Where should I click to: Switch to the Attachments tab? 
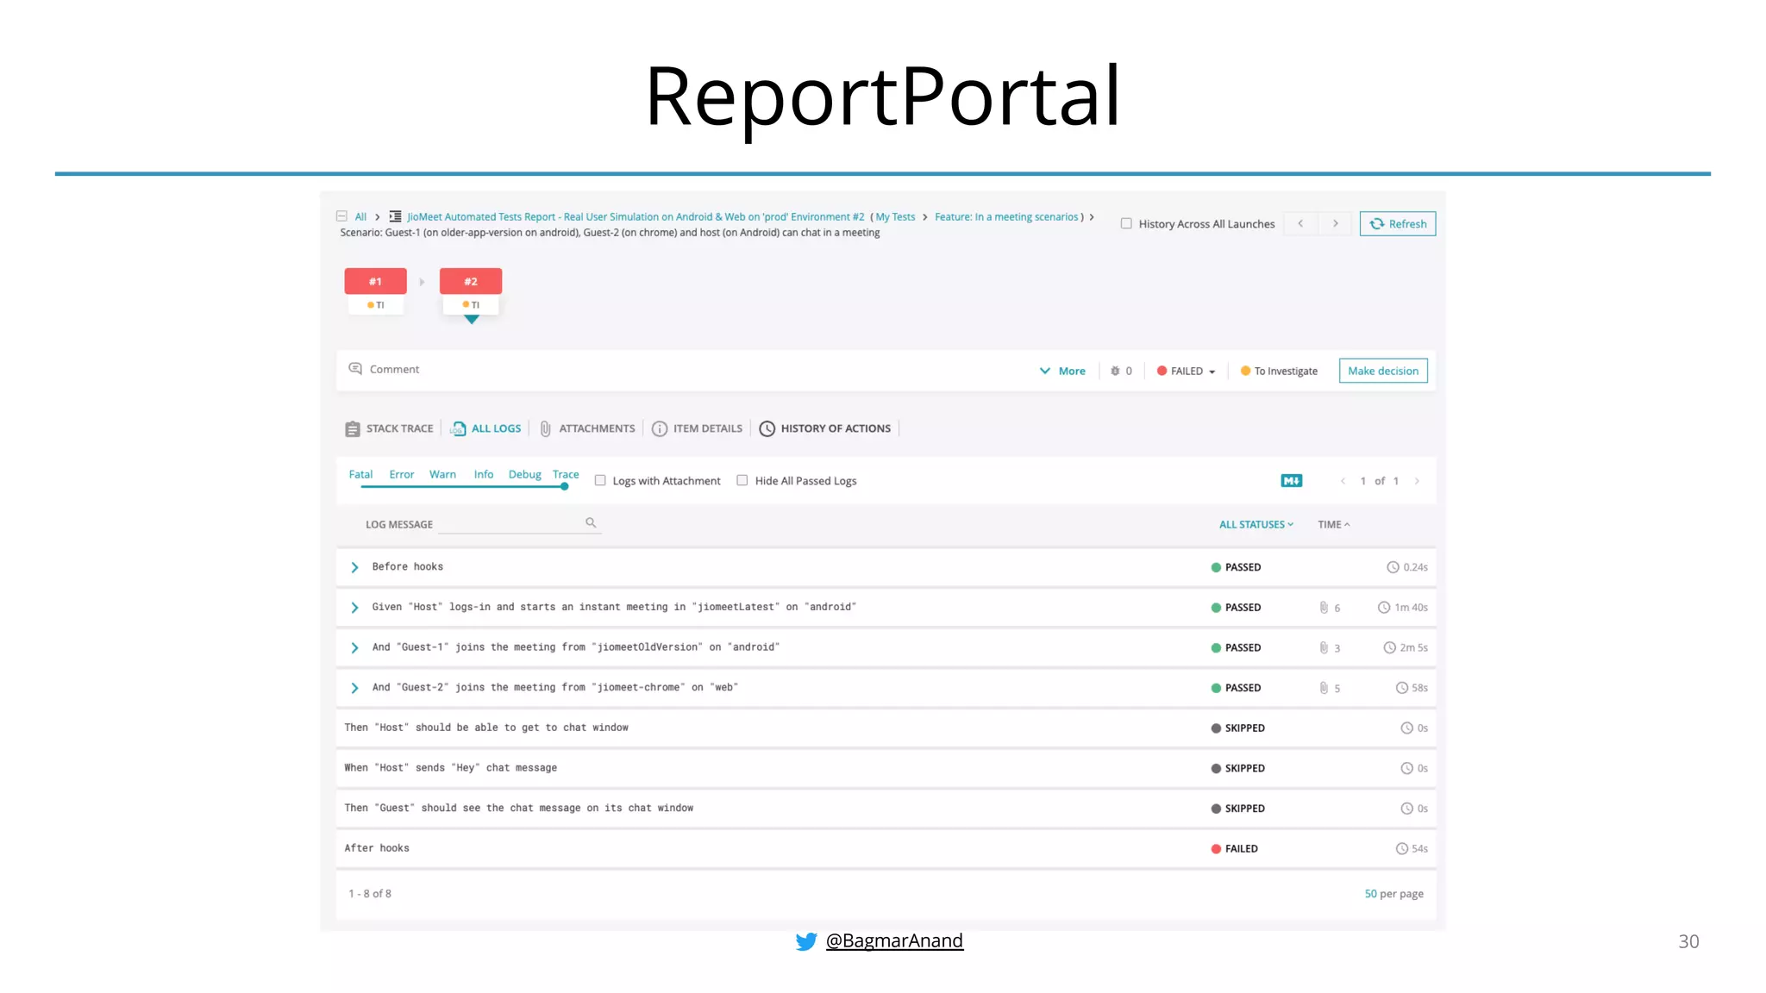pos(587,428)
